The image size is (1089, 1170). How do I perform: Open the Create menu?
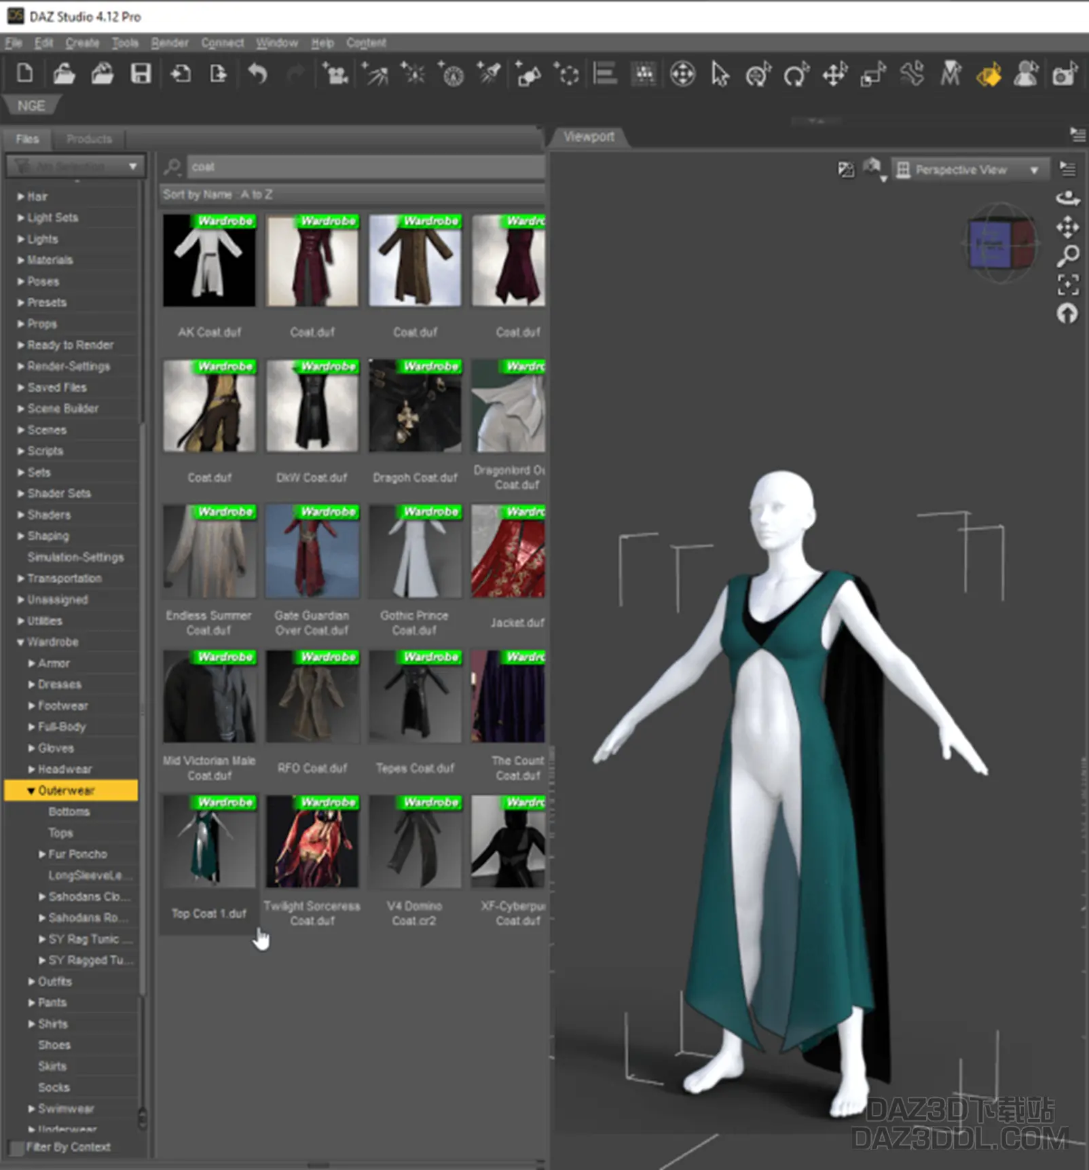82,42
